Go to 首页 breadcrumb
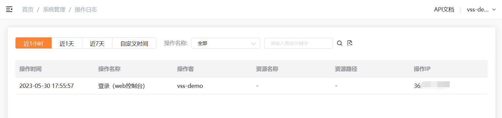502x118 pixels. 28,10
